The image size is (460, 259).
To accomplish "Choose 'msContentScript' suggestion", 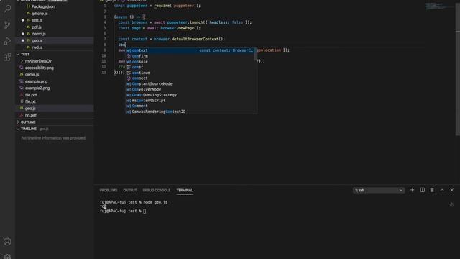I will click(x=190, y=101).
